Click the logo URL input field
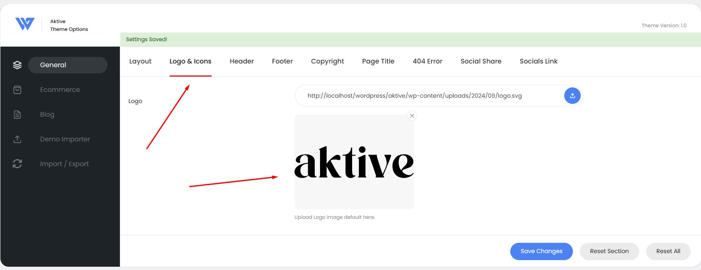 [428, 96]
